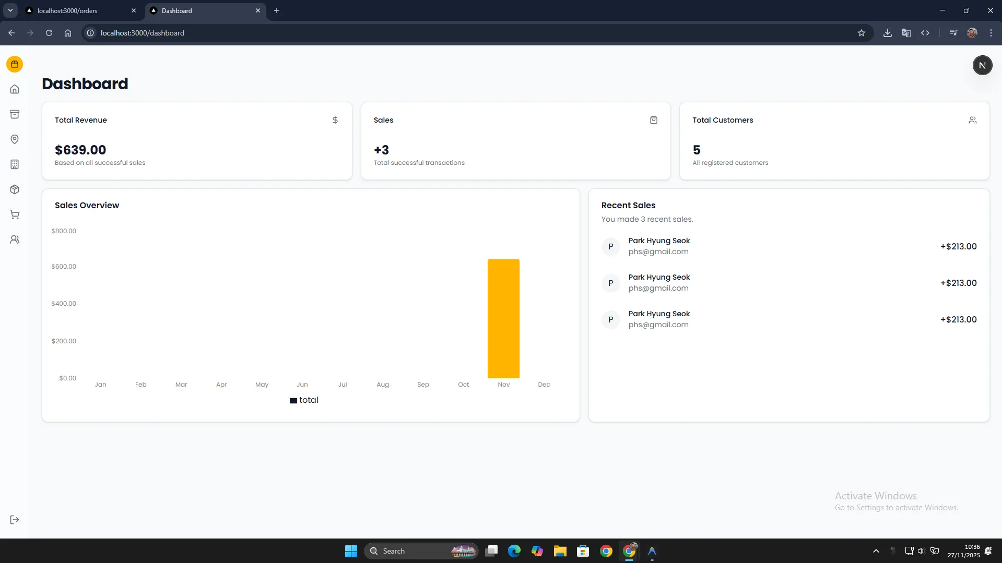Open the users icon in the sidebar
The height and width of the screenshot is (563, 1002).
tap(15, 239)
